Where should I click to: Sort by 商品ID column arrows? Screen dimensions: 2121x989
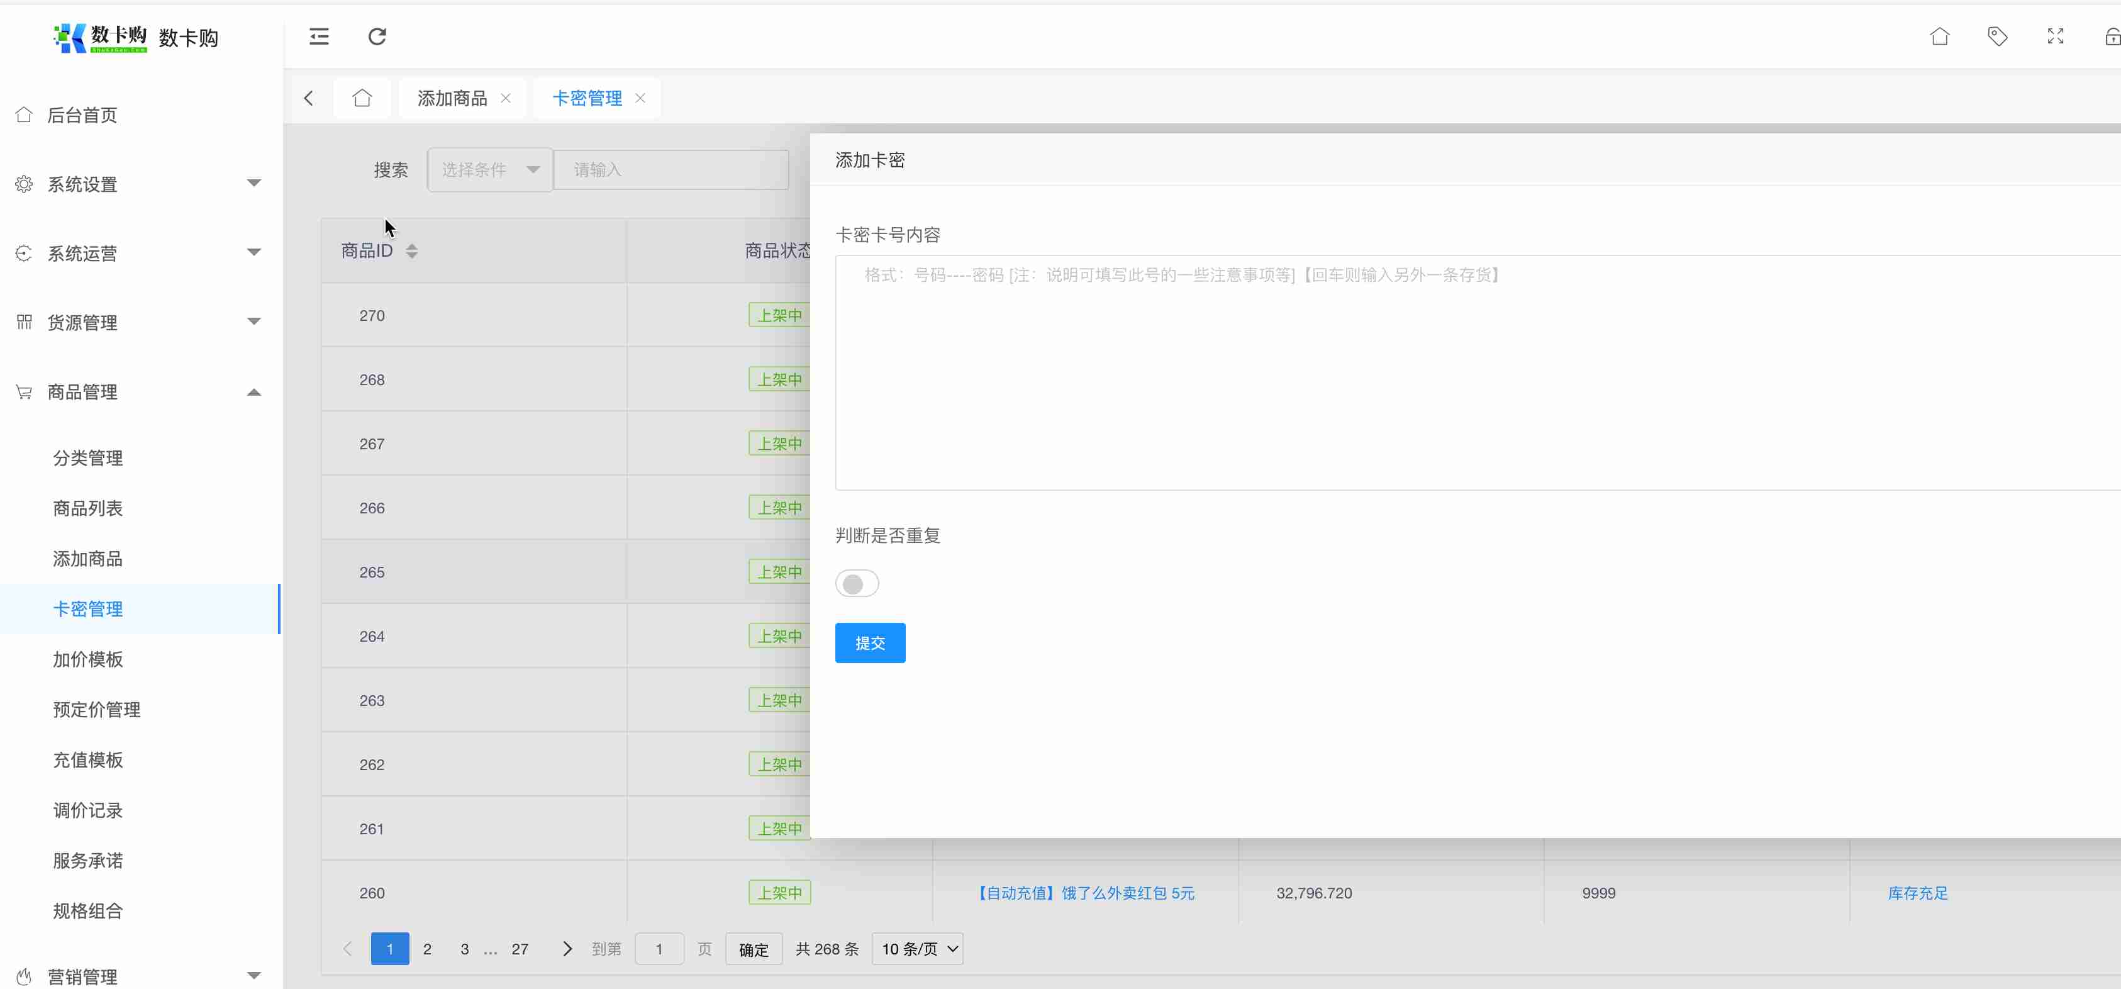412,251
